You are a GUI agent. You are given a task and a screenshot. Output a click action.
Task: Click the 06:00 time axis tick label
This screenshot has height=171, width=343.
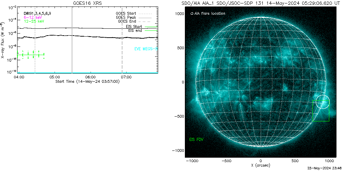[x=91, y=77]
